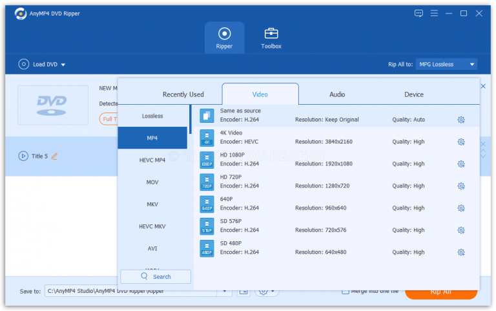
Task: Click the SD 480P profile icon
Action: click(207, 249)
